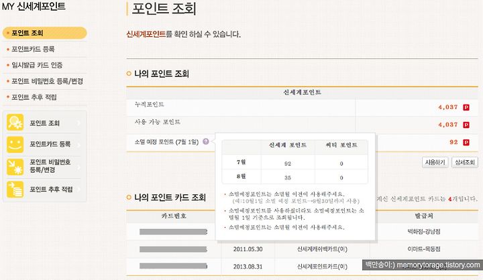This screenshot has width=483, height=280.
Task: Open 포인트카드 등록 icon panel link
Action: tap(50, 144)
